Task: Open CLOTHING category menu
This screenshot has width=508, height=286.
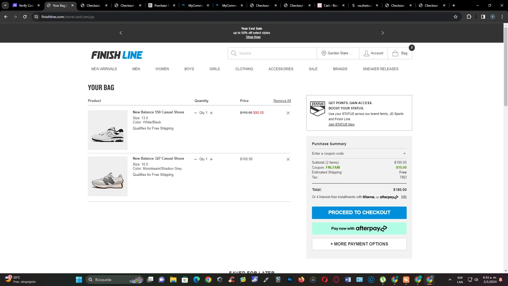Action: click(x=244, y=69)
